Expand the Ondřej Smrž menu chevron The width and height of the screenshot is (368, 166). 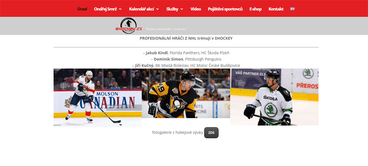click(120, 9)
